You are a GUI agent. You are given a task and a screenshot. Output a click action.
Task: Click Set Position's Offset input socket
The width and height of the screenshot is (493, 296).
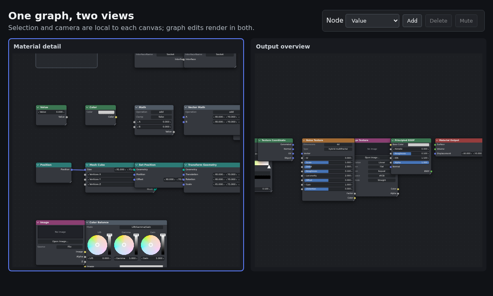pyautogui.click(x=134, y=180)
